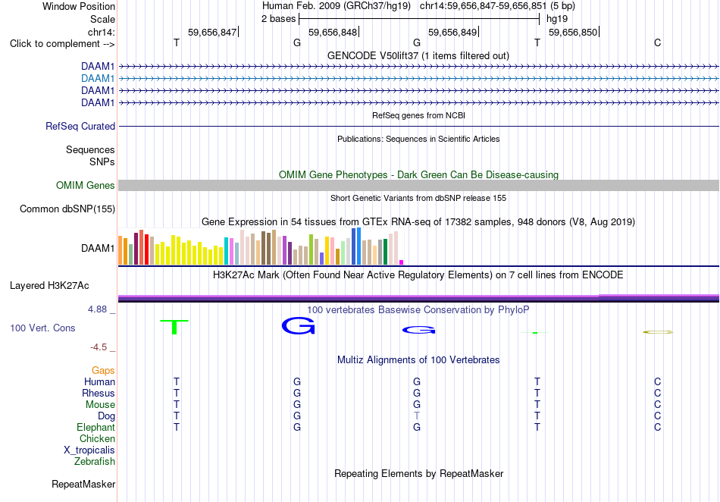Select the light blue DAAM1 transcript label
Image resolution: width=720 pixels, height=502 pixels.
pos(97,79)
